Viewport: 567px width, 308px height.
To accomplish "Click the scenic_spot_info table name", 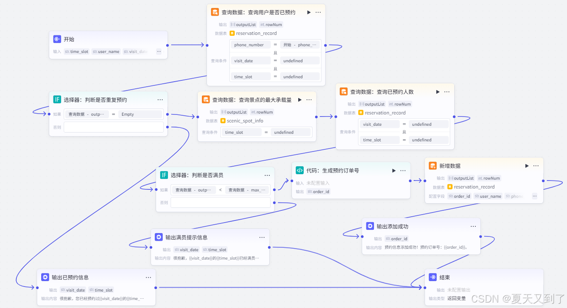I will [x=245, y=121].
